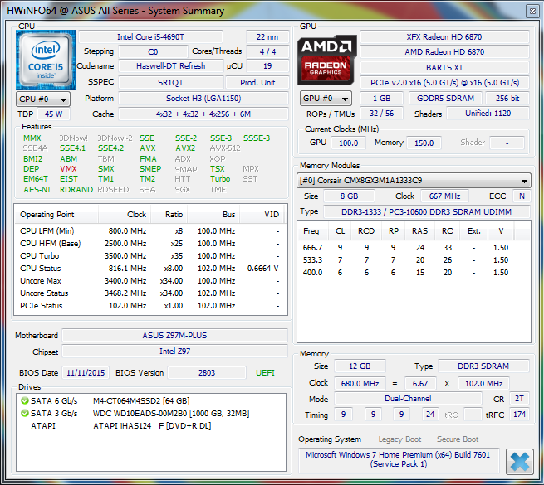The width and height of the screenshot is (544, 485).
Task: Click the AMD Radeon Graphics logo
Action: point(327,60)
